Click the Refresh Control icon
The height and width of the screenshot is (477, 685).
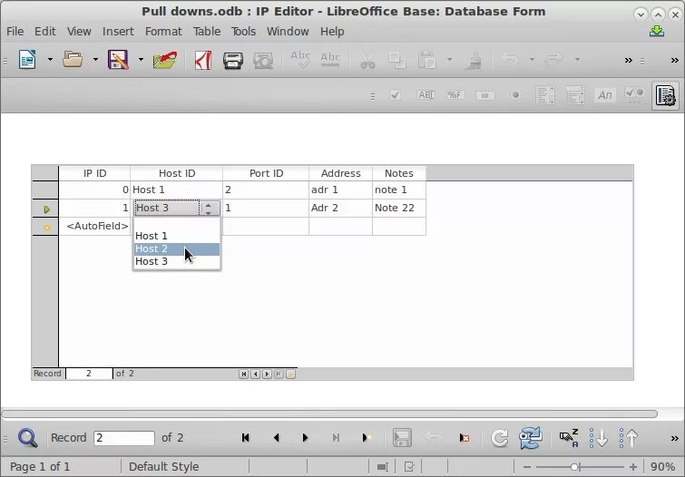[531, 438]
